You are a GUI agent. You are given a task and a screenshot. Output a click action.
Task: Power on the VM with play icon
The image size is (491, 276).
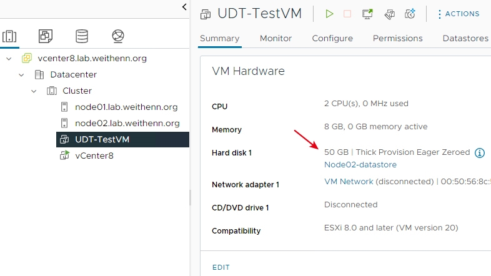329,14
